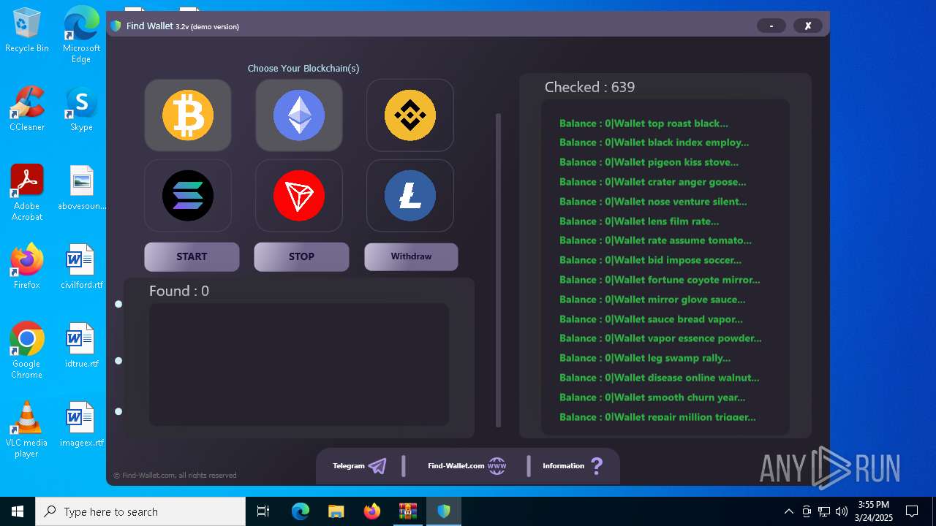Select the Ethereum blockchain icon

tap(299, 115)
